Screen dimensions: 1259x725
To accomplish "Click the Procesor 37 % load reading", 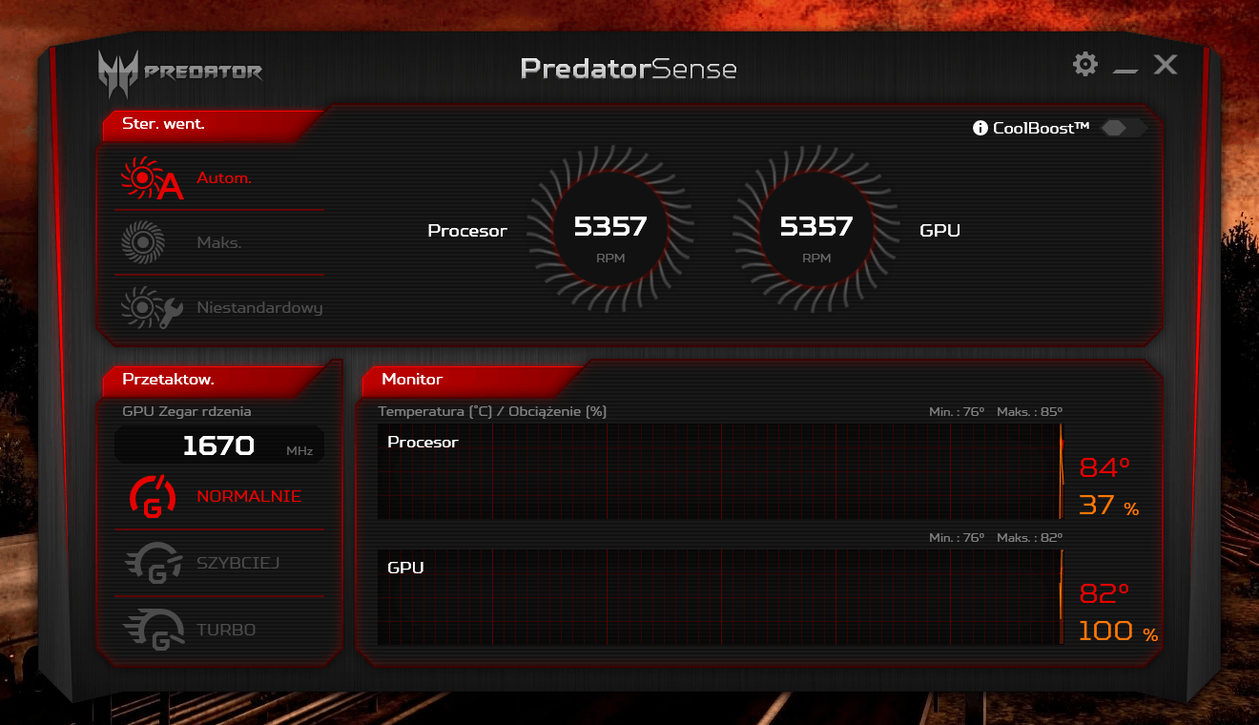I will point(1109,506).
